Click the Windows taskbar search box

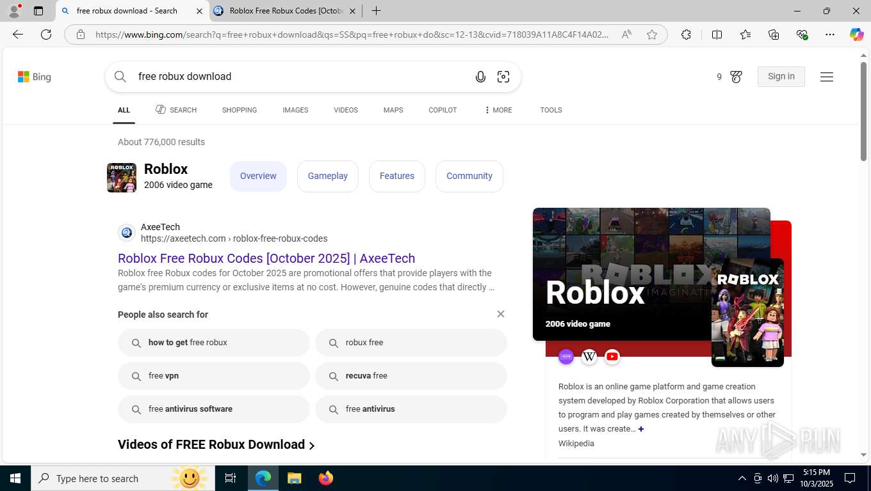point(122,478)
